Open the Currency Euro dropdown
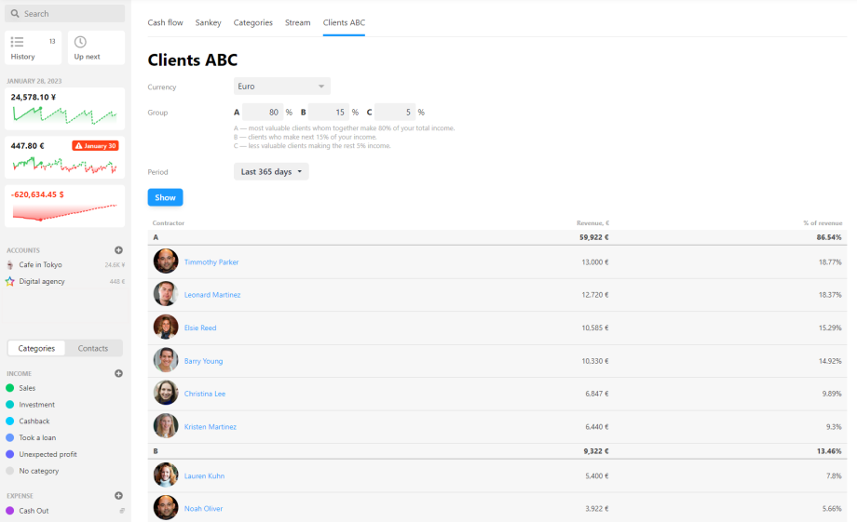Viewport: 857px width, 522px height. pos(281,87)
